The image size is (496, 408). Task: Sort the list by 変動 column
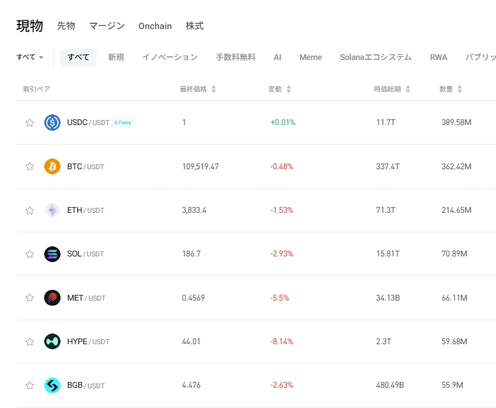[288, 90]
